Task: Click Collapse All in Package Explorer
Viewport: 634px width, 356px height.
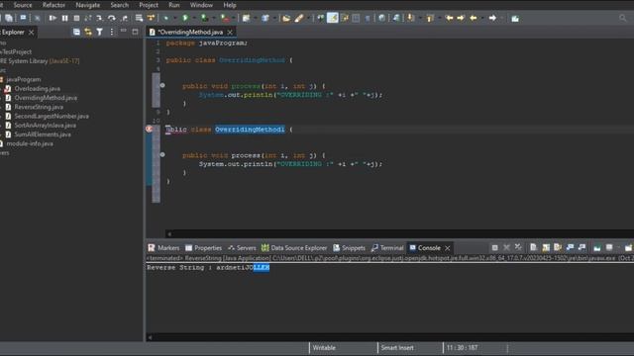Action: (76, 32)
